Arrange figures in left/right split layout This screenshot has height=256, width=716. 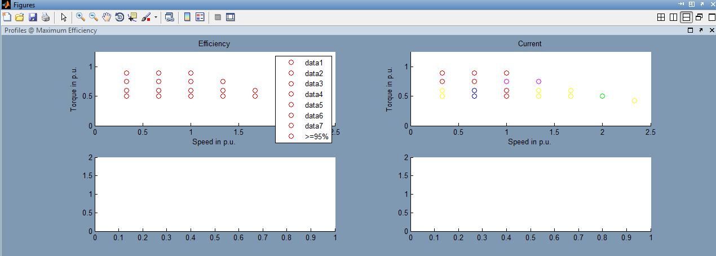click(673, 17)
